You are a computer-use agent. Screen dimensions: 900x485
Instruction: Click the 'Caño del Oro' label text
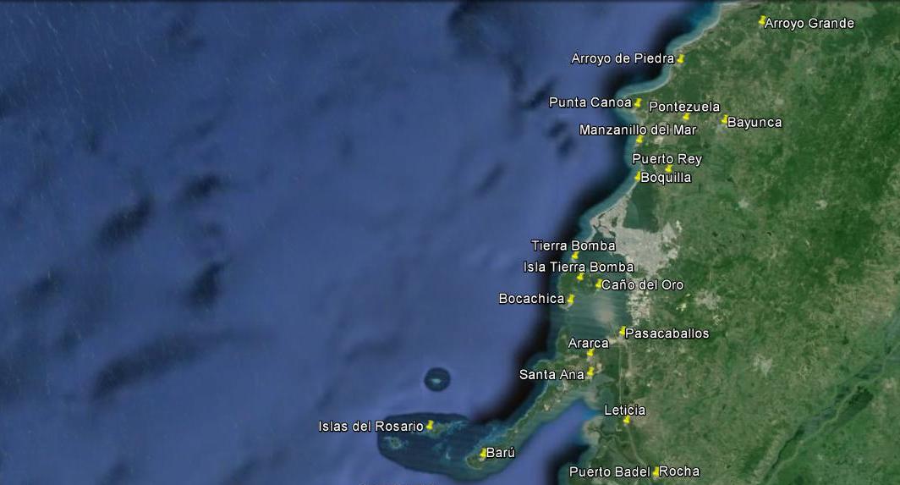(642, 284)
